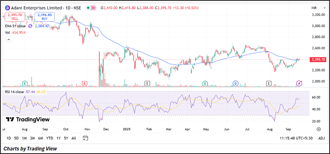
Task: Click the red earnings E marker near Nov
Action: (x=84, y=84)
